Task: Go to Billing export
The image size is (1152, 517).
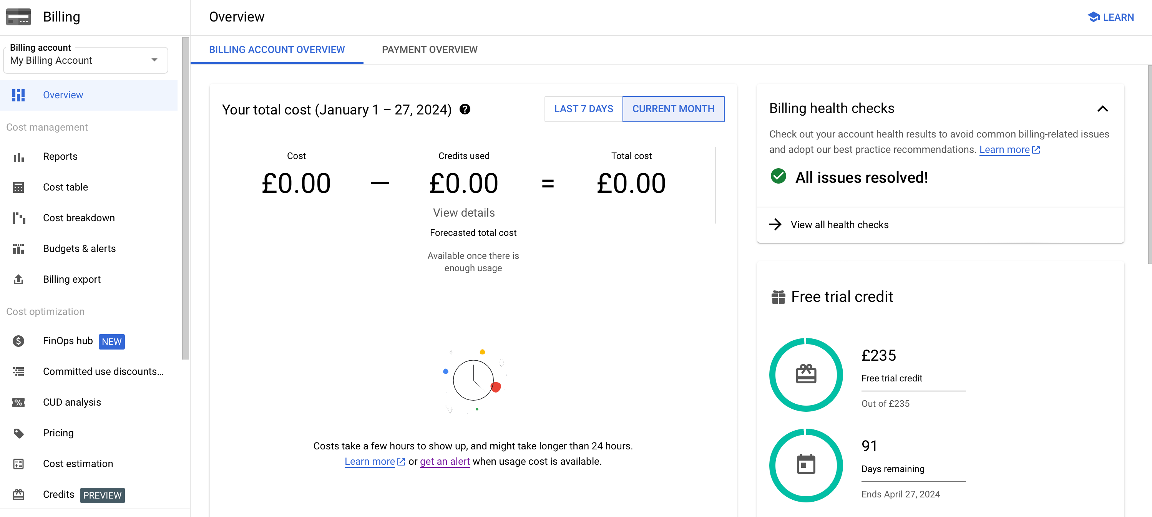Action: pyautogui.click(x=88, y=280)
